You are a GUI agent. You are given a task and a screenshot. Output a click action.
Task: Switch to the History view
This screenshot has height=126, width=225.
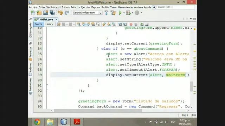[x=49, y=24]
